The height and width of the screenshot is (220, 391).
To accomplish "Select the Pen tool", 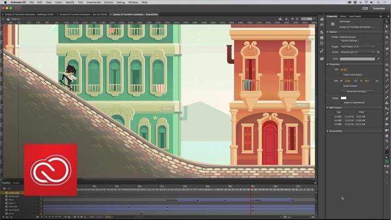I will (x=387, y=48).
